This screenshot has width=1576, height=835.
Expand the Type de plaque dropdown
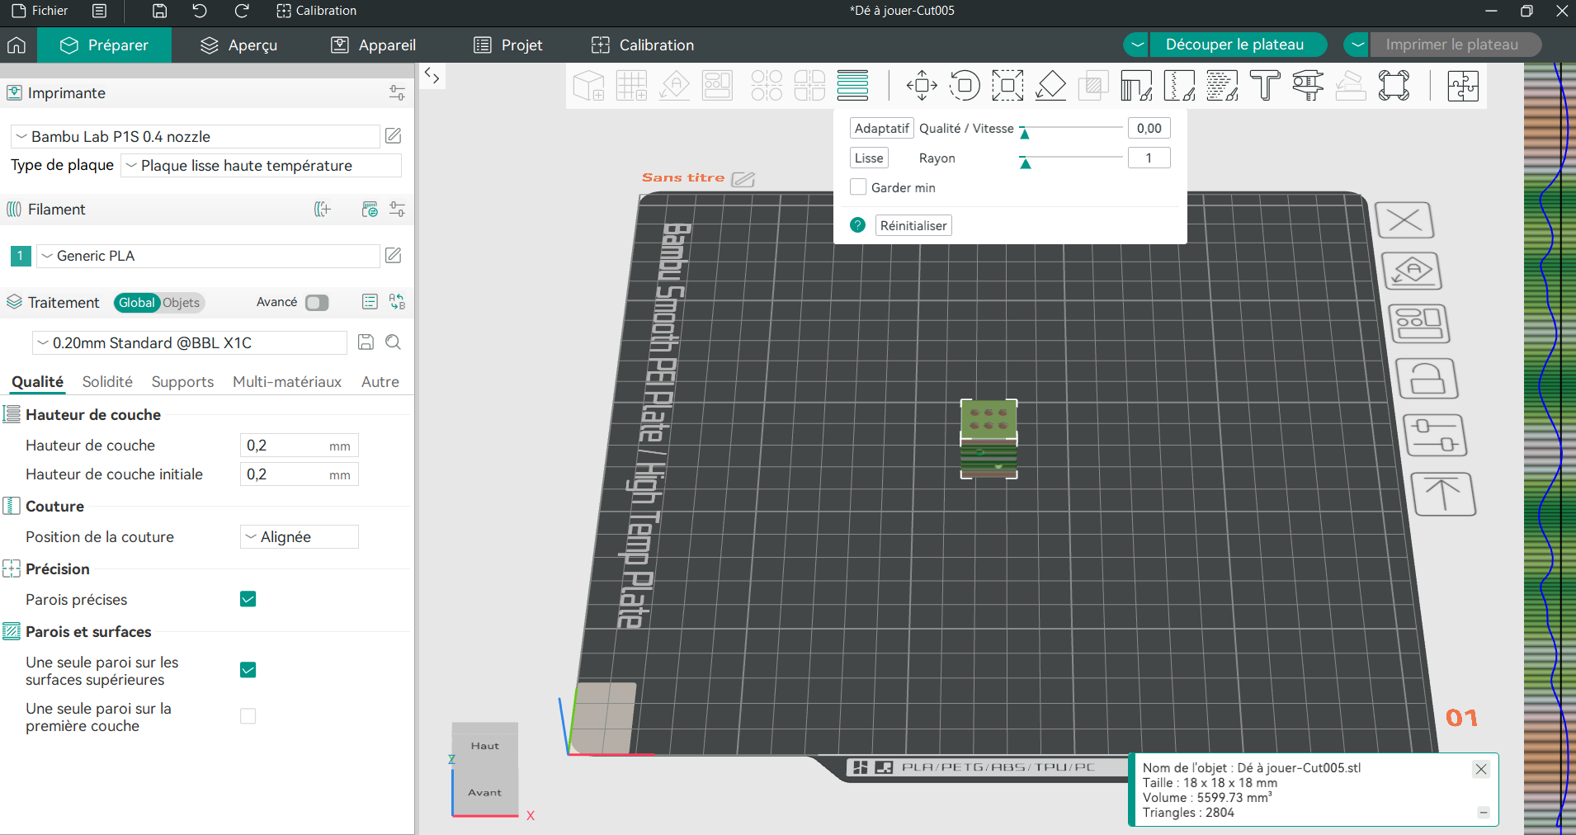261,166
